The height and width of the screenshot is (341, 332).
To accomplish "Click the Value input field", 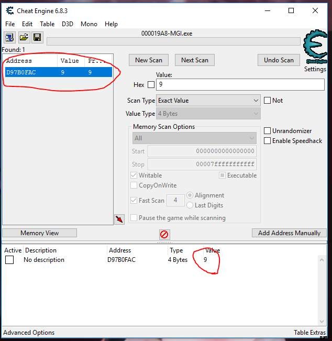I will 240,84.
